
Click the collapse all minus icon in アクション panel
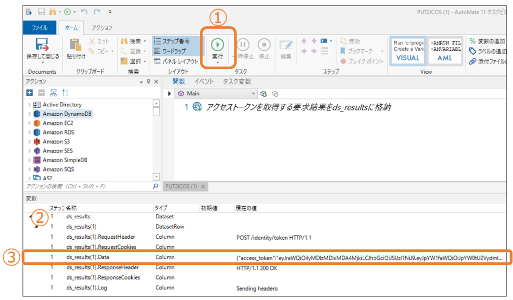[x=41, y=93]
